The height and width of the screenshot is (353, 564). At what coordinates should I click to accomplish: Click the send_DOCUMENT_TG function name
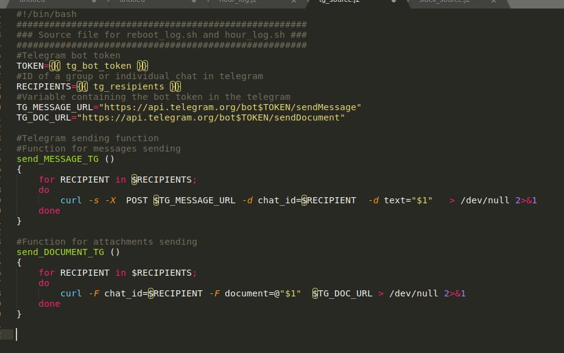point(60,253)
